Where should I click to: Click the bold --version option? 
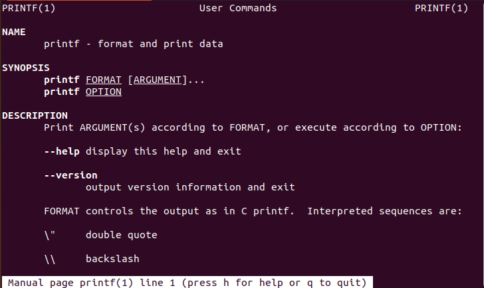coord(70,175)
